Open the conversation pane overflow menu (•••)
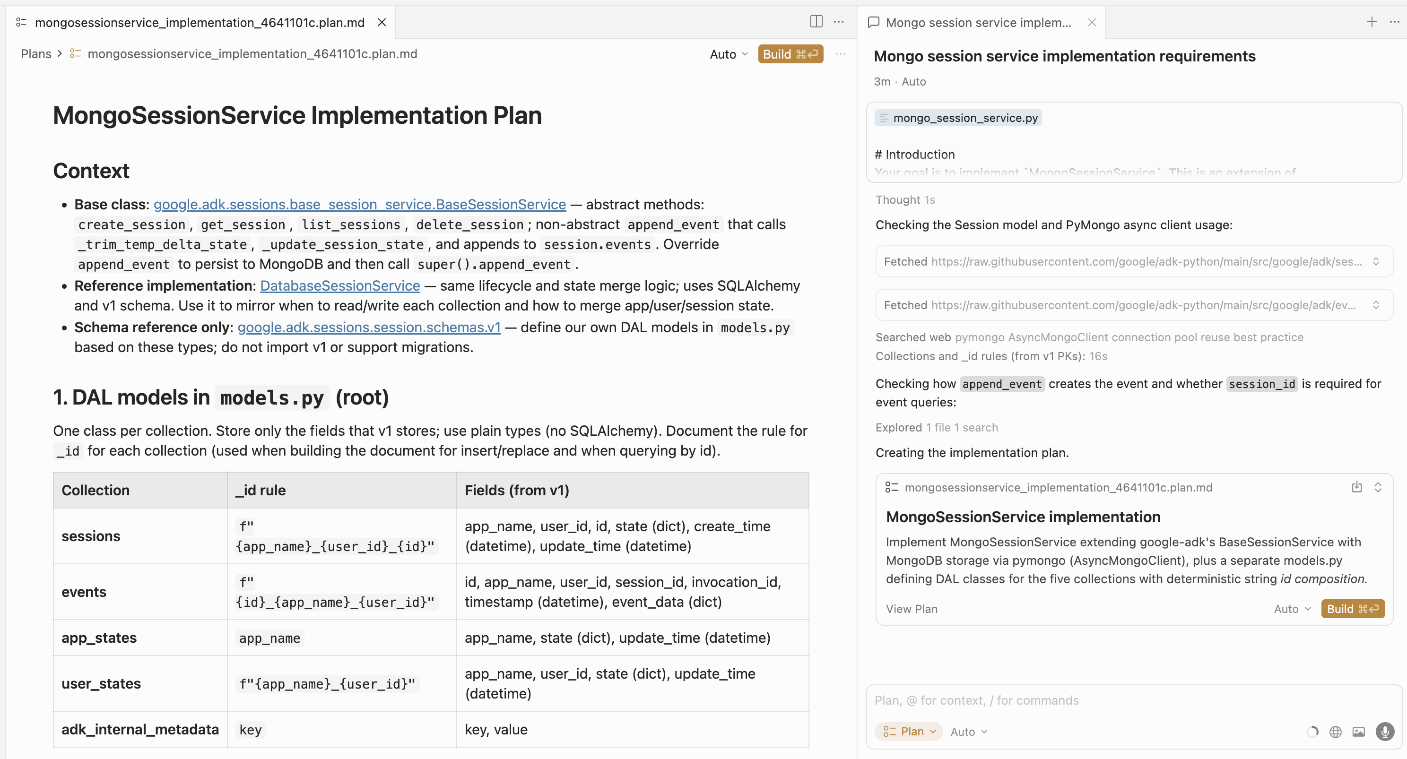The height and width of the screenshot is (759, 1407). coord(1396,22)
